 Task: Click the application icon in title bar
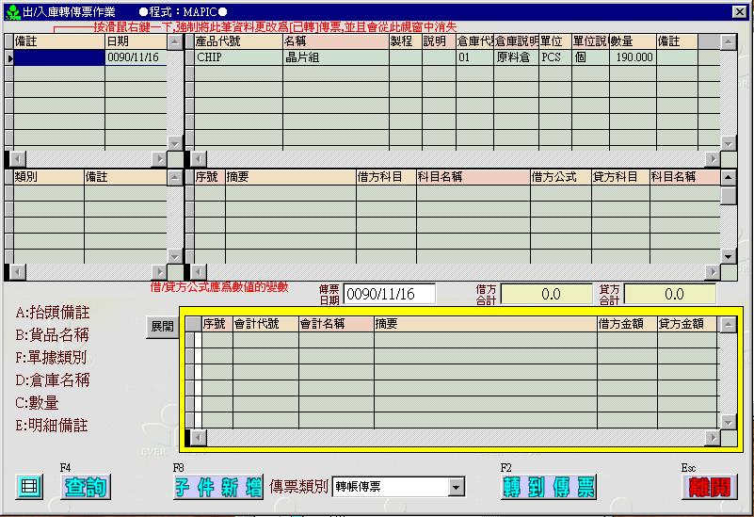(x=11, y=11)
